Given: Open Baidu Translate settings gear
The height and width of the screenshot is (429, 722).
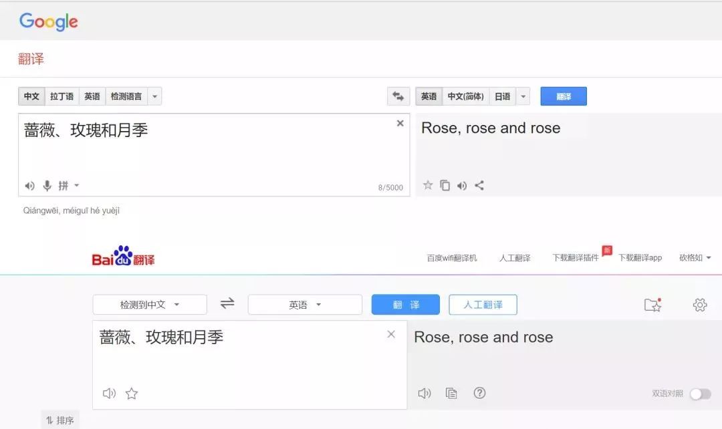Looking at the screenshot, I should 699,304.
